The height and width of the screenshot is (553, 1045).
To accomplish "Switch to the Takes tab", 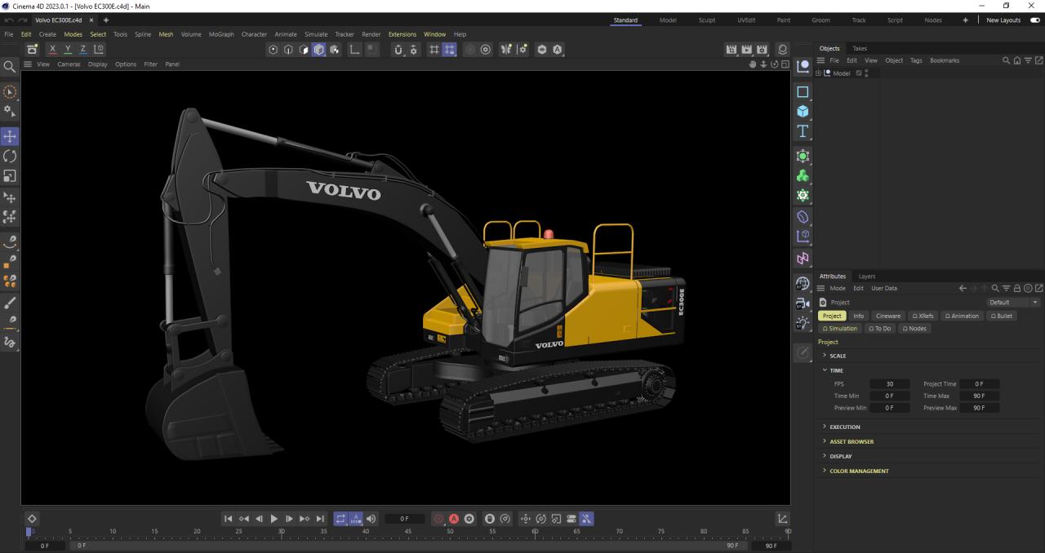I will click(x=860, y=48).
